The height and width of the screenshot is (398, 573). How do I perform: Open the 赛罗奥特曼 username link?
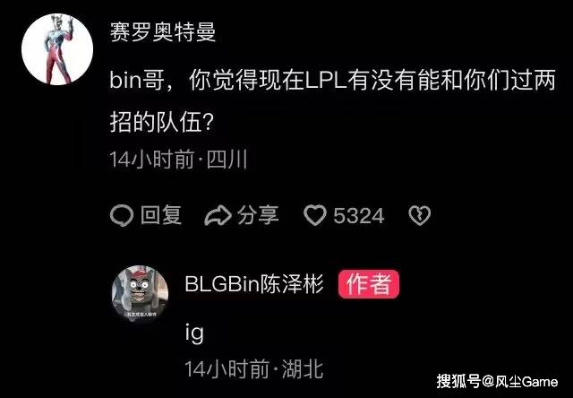(x=163, y=31)
